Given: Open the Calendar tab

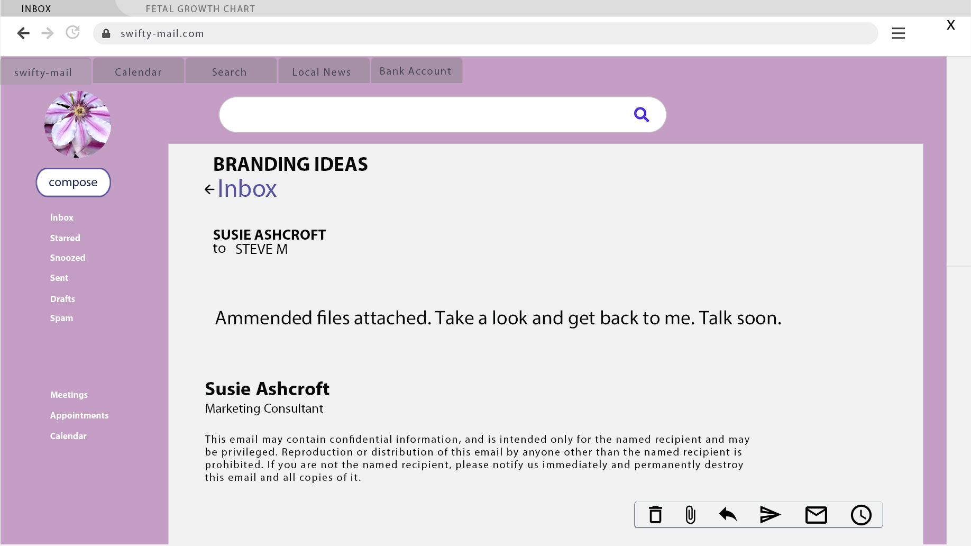Looking at the screenshot, I should click(x=139, y=72).
